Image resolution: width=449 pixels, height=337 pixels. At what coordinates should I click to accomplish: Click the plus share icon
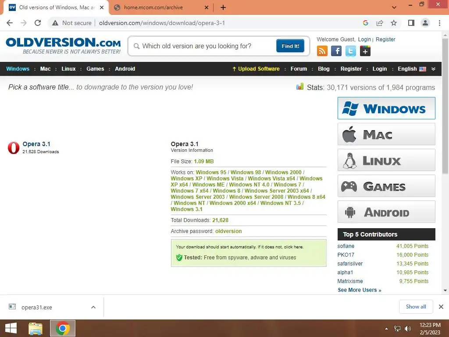pyautogui.click(x=365, y=51)
